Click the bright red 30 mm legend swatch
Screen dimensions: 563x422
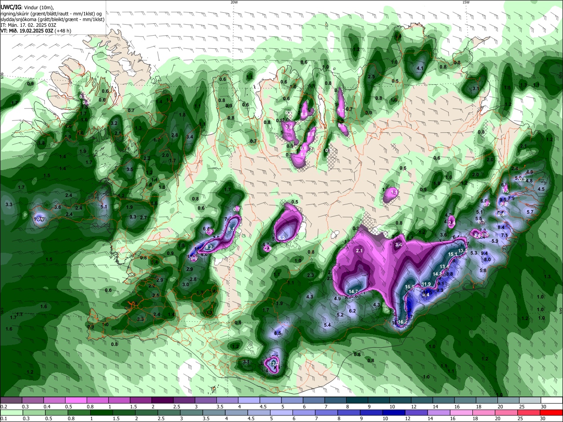coord(552,413)
